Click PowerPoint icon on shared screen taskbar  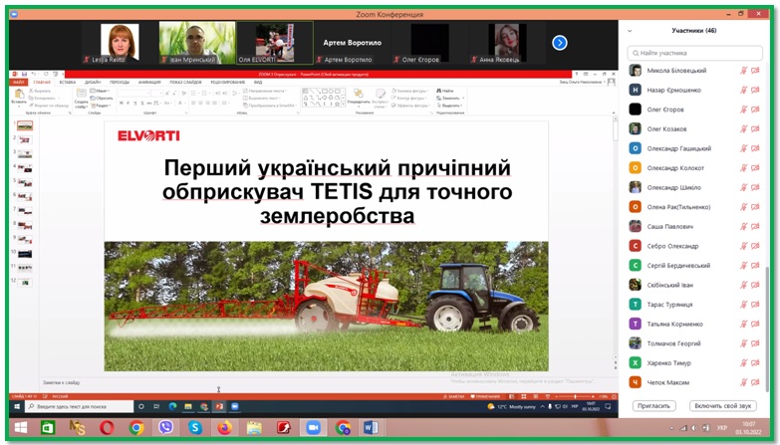[219, 407]
